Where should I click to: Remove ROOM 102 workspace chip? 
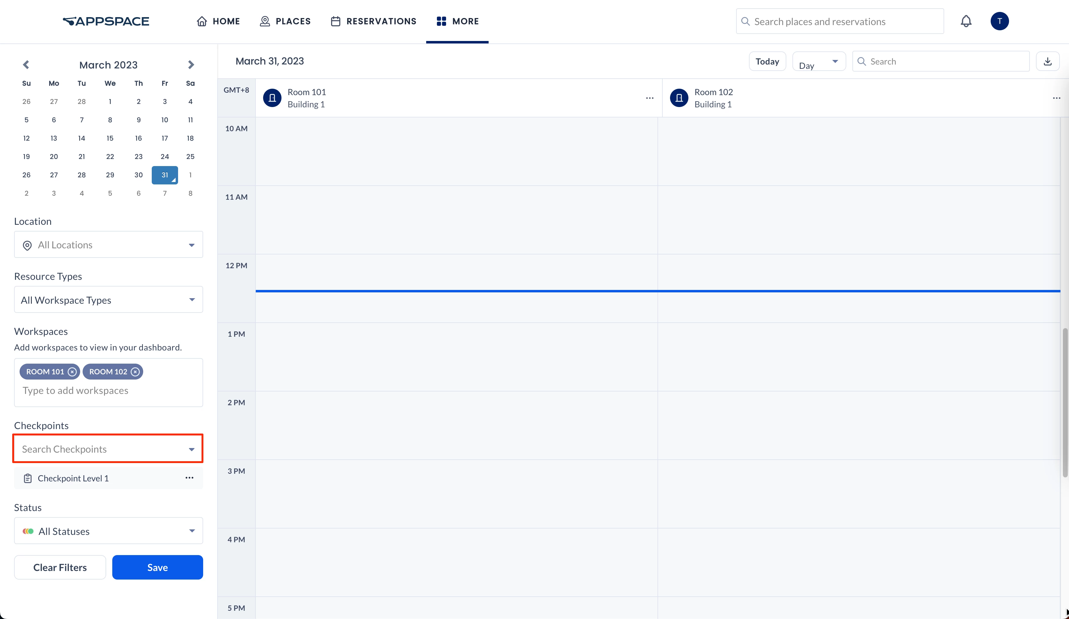(x=135, y=372)
